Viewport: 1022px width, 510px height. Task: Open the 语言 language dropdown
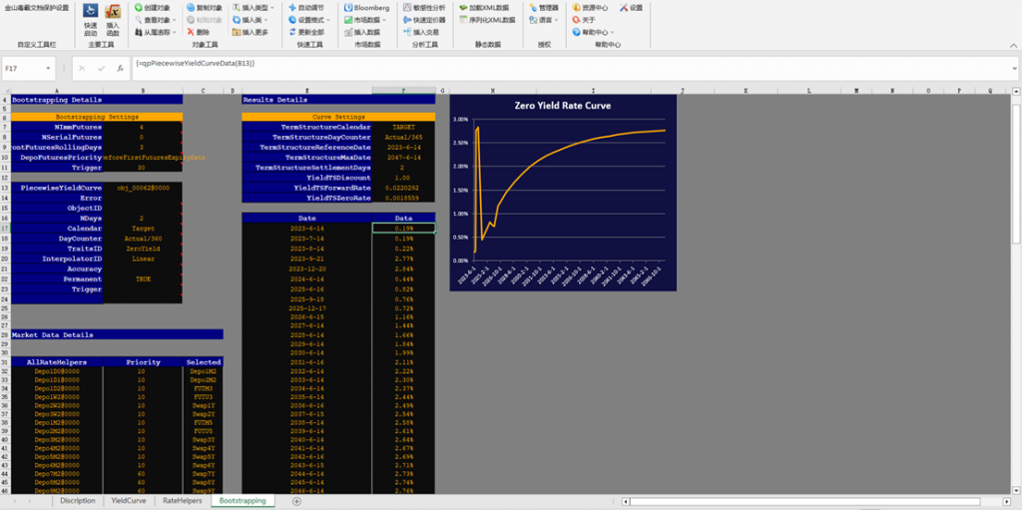543,20
